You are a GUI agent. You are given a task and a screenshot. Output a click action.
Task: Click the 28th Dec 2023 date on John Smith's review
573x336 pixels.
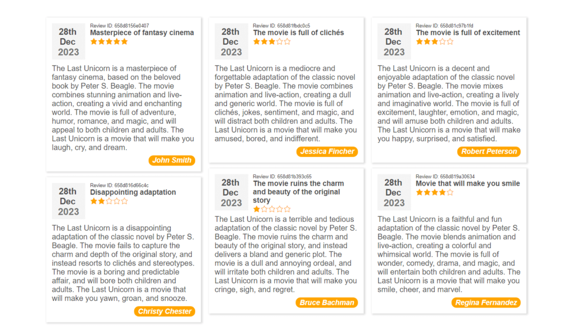(68, 41)
